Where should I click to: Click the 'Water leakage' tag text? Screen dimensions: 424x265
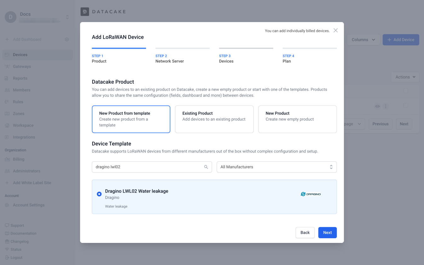click(x=116, y=206)
